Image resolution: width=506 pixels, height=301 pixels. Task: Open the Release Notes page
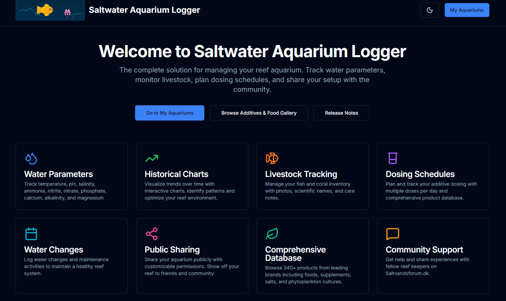341,113
